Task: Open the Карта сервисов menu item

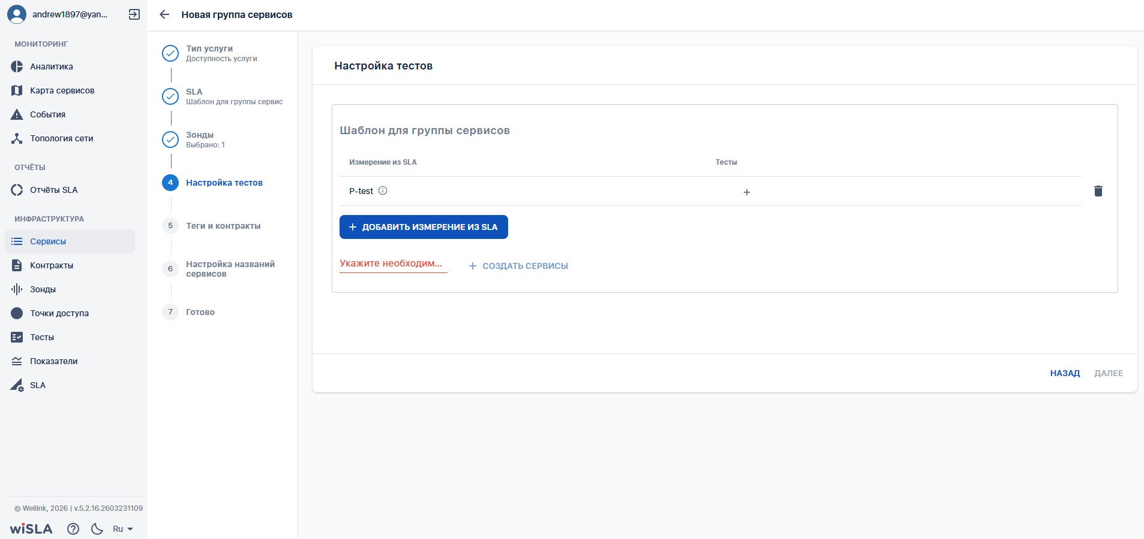Action: click(x=70, y=90)
